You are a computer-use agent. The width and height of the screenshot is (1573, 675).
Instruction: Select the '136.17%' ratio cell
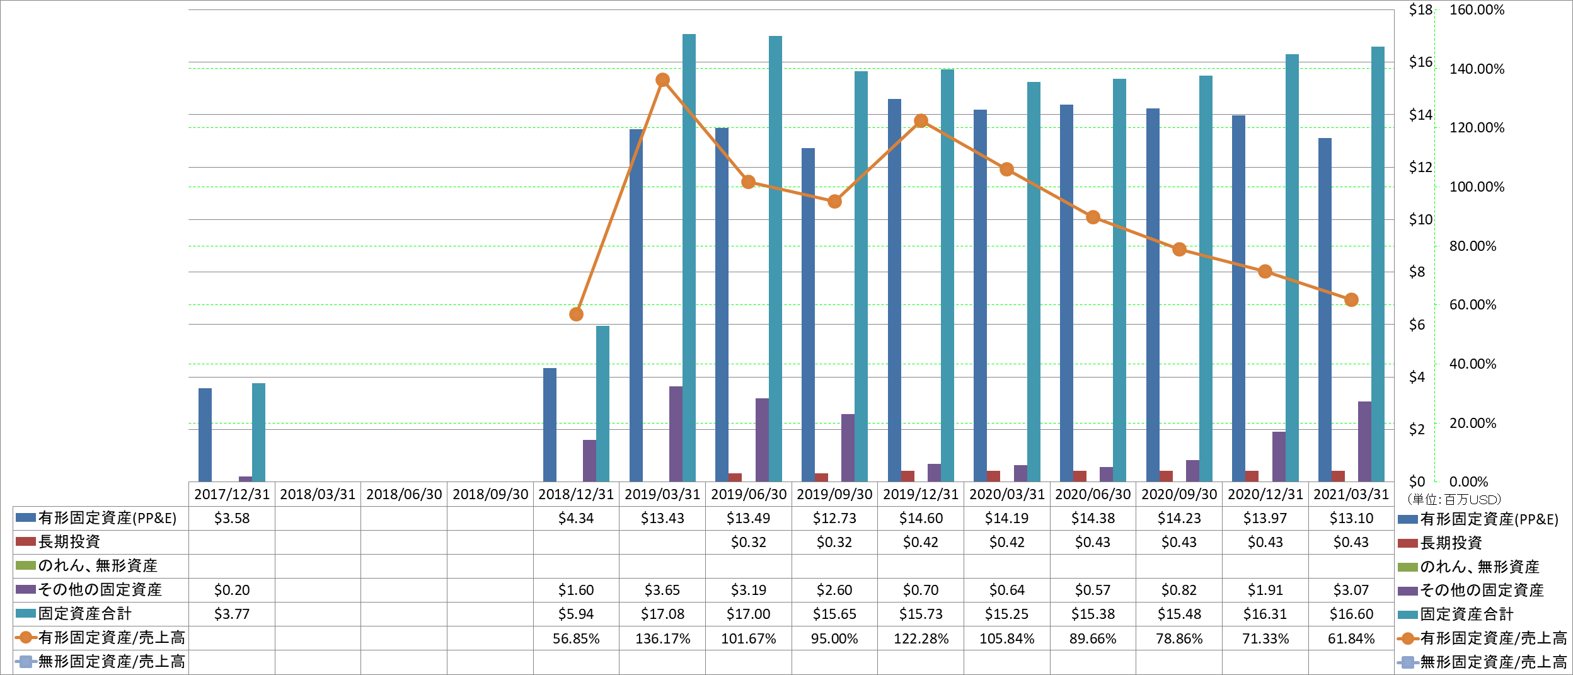click(x=662, y=638)
